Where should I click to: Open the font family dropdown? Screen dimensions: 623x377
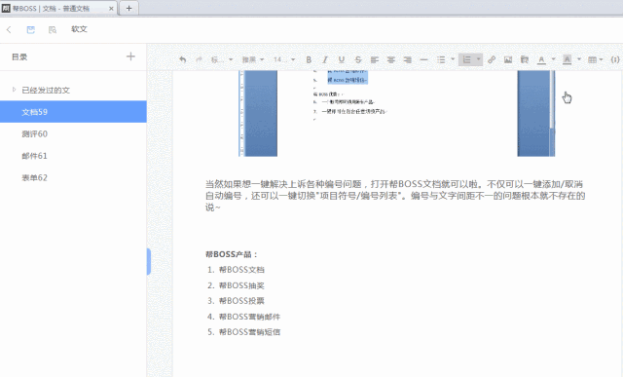[x=253, y=59]
